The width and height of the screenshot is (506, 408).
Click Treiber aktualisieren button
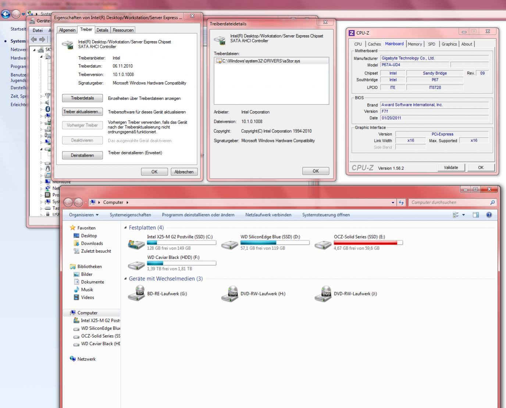(82, 112)
